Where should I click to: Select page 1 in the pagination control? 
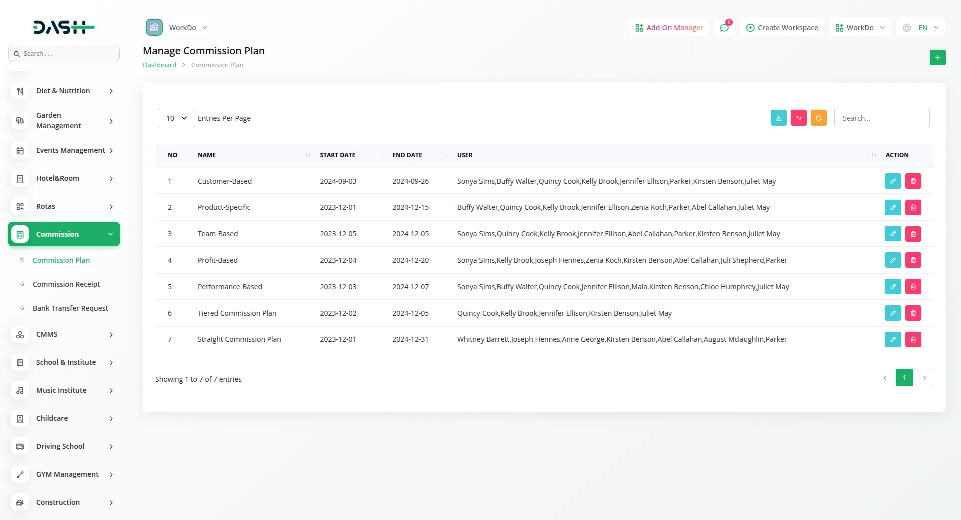[x=904, y=378]
